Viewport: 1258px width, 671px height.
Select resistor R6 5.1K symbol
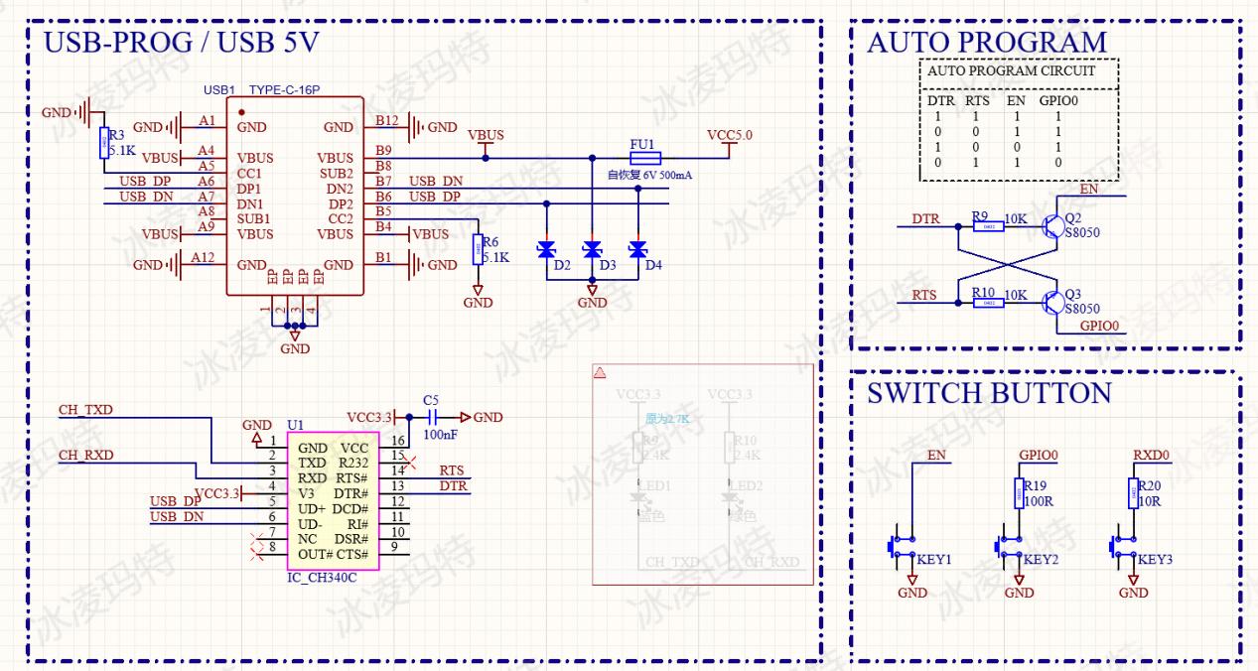[479, 248]
